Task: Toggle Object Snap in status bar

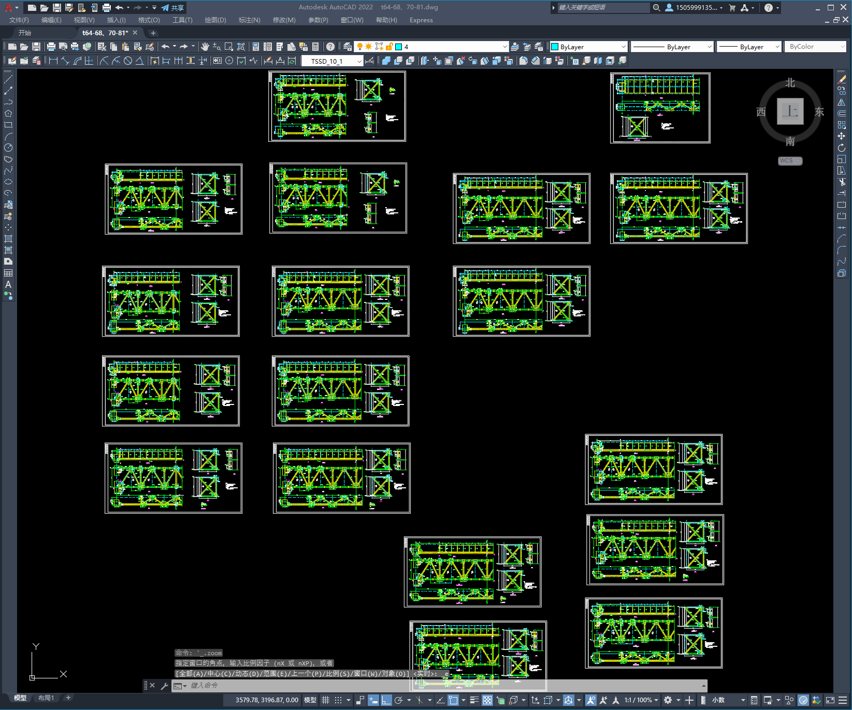Action: [x=453, y=700]
